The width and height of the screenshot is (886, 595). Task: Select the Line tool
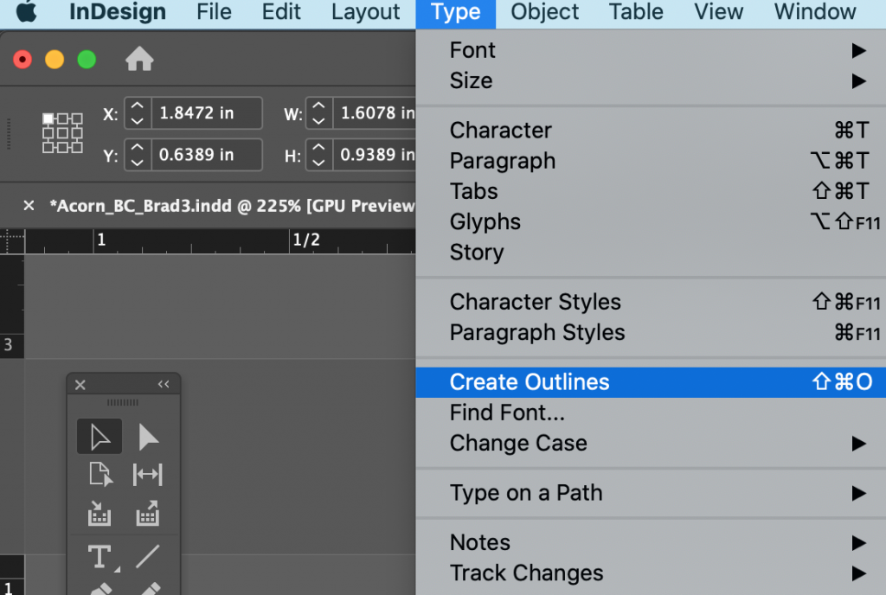point(148,556)
